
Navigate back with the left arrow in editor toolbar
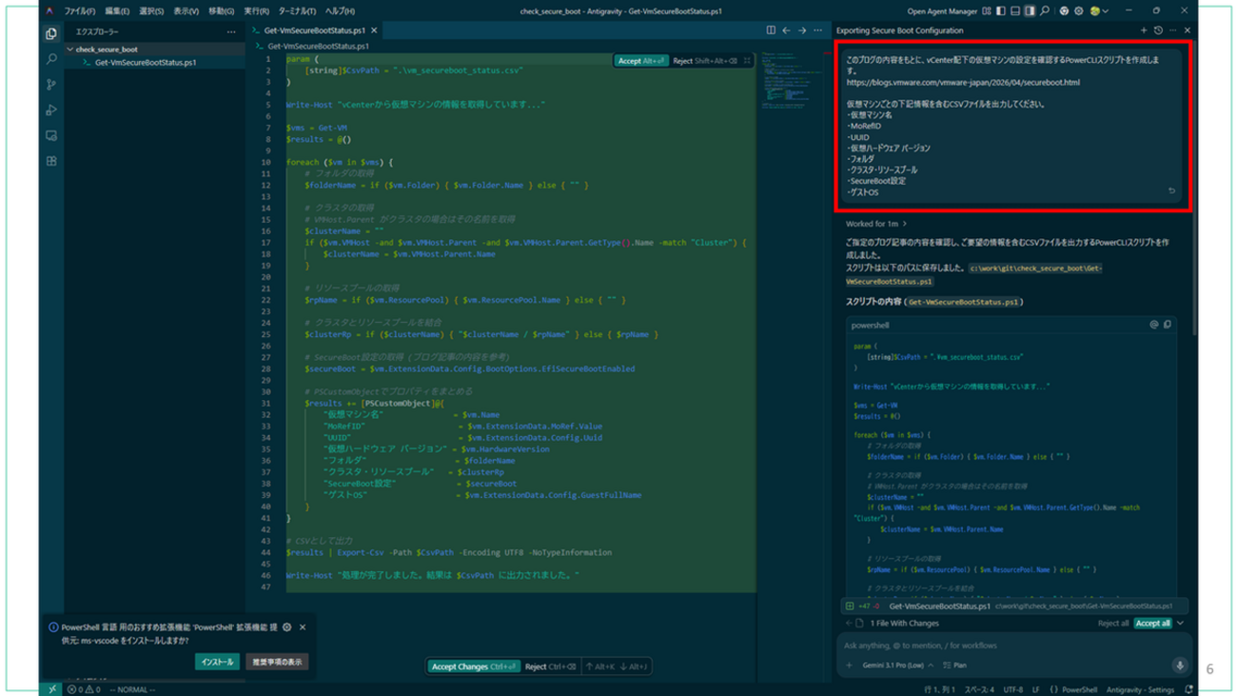point(786,30)
